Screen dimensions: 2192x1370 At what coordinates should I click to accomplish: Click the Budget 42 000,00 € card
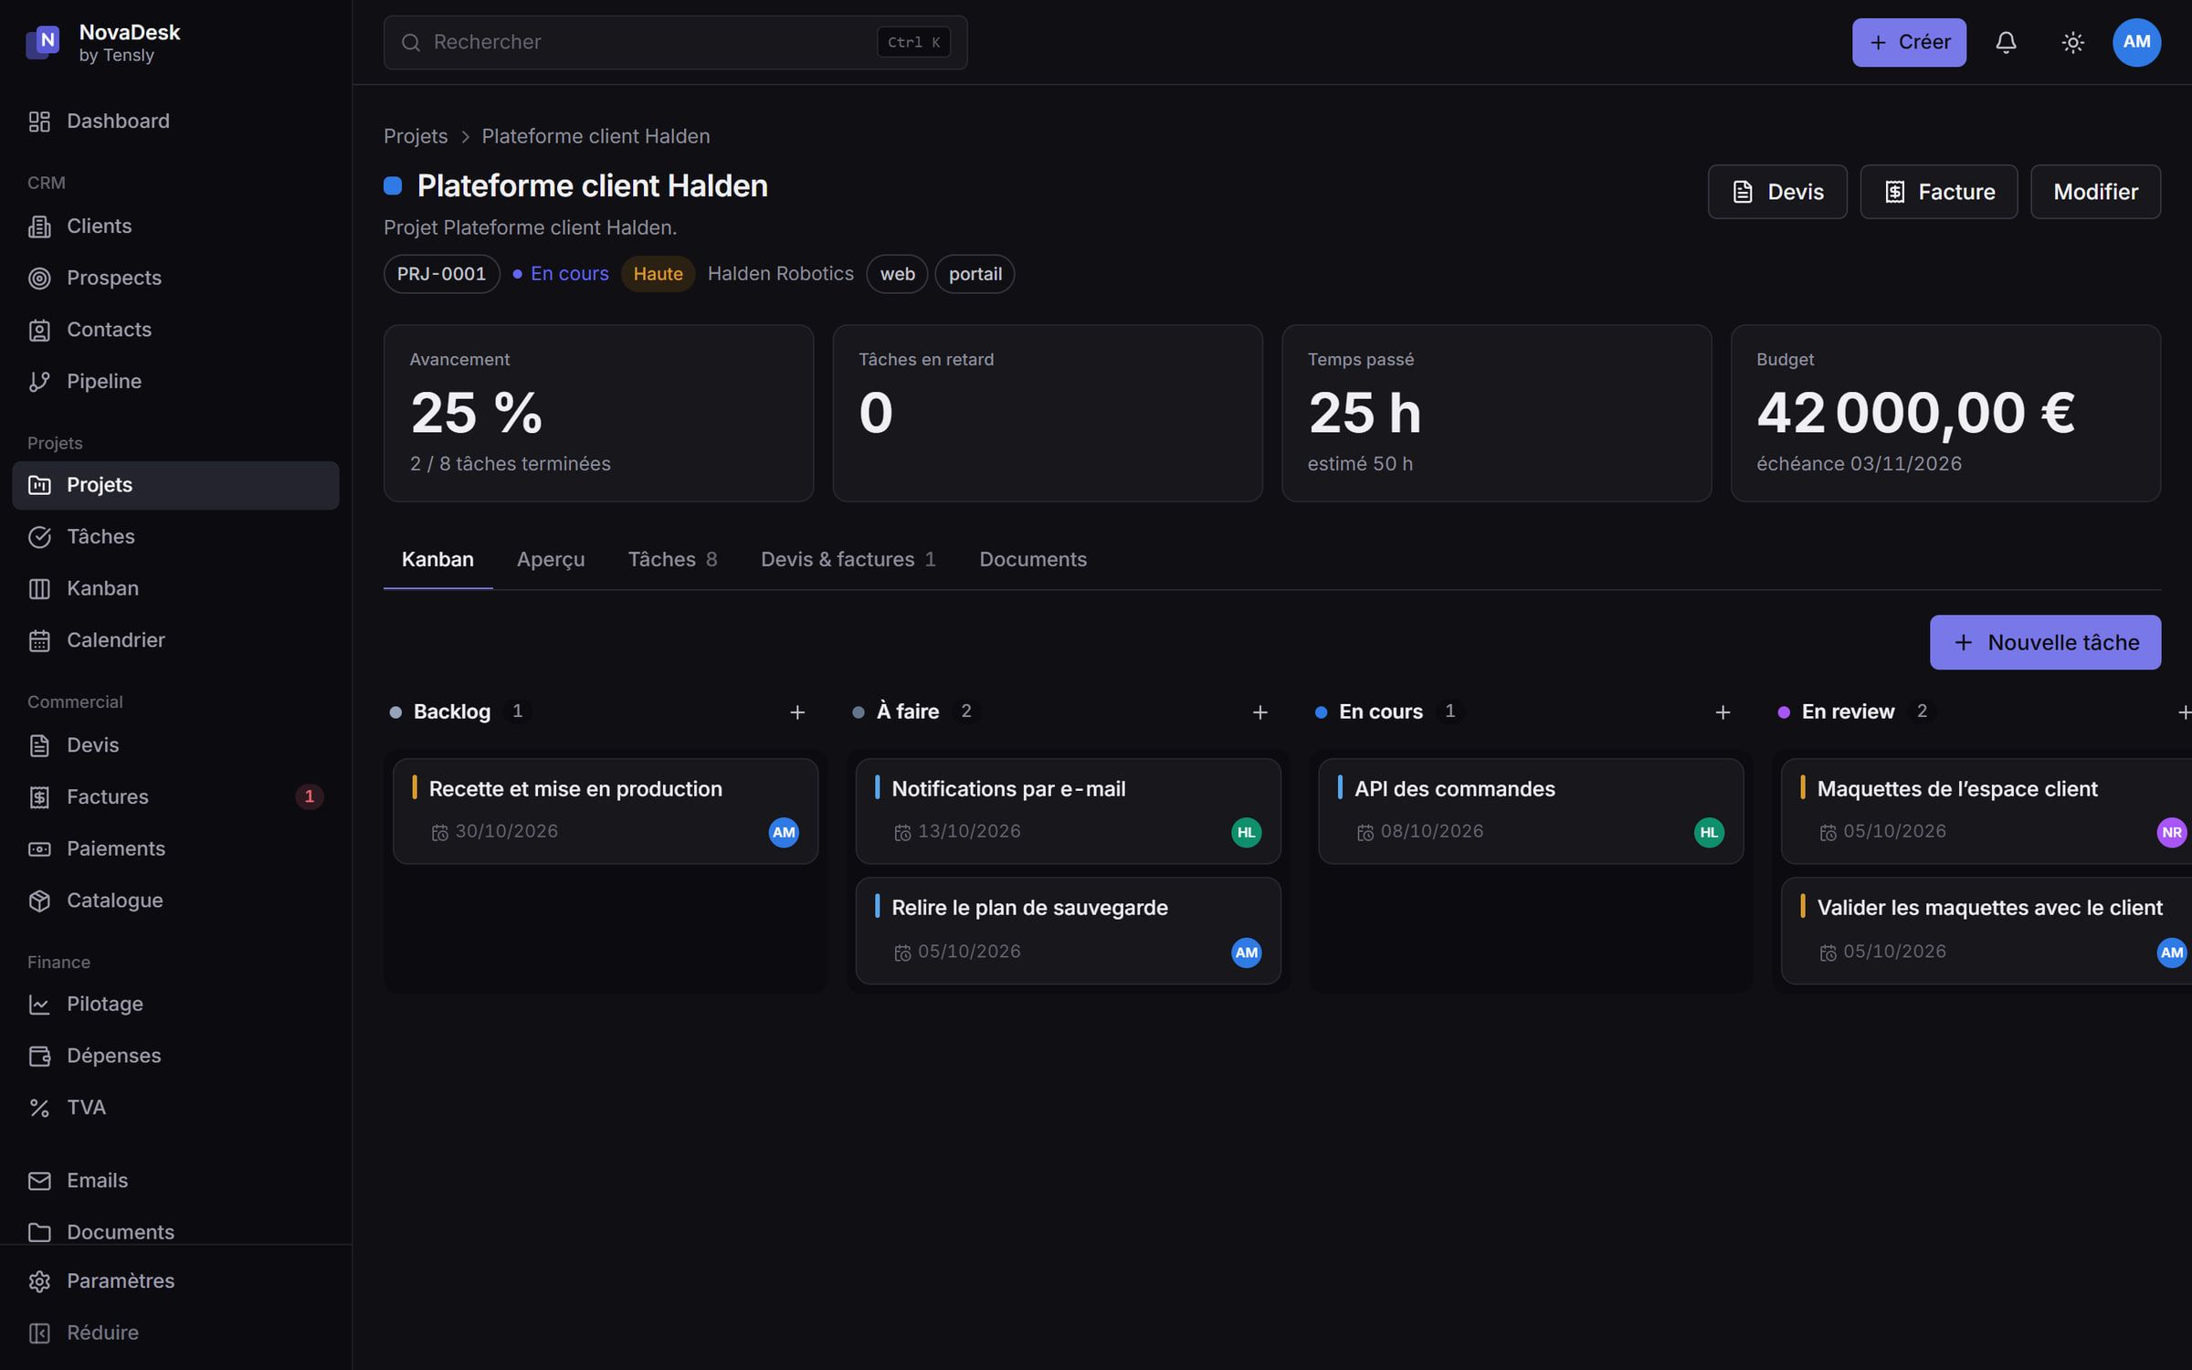tap(1945, 413)
